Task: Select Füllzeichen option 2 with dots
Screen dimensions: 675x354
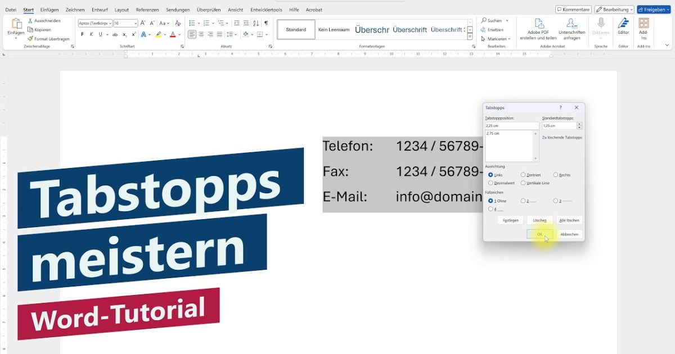Action: pyautogui.click(x=523, y=201)
